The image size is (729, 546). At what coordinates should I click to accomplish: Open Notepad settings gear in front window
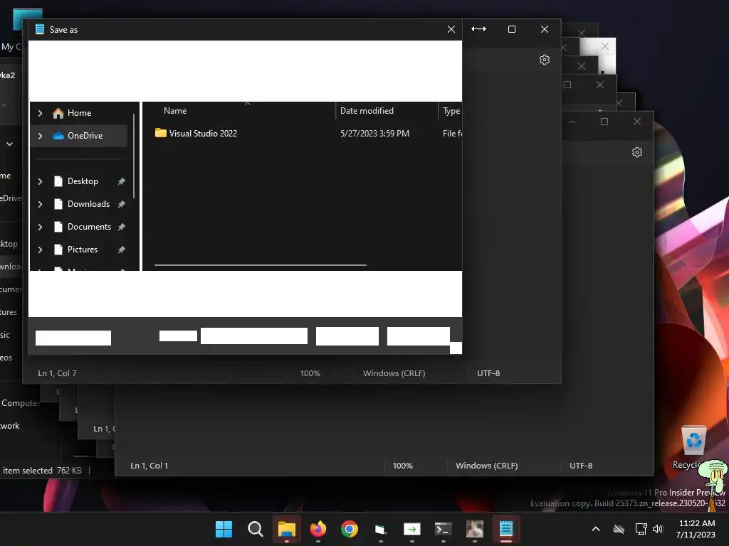(545, 60)
